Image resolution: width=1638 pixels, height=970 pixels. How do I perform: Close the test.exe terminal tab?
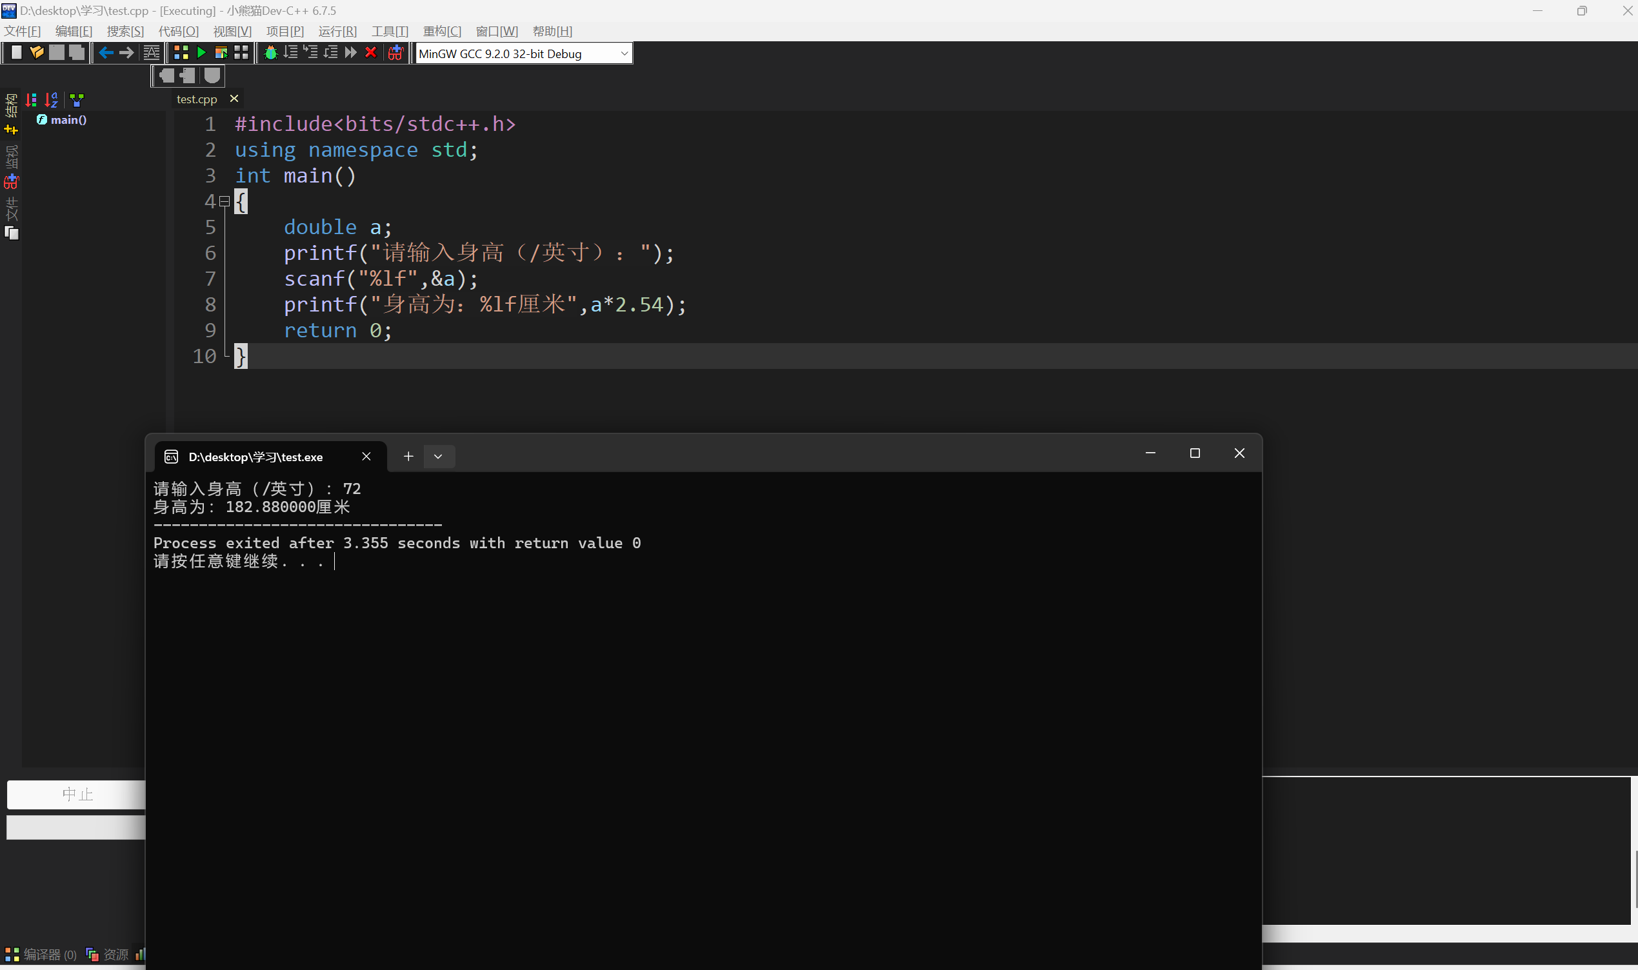[x=366, y=456]
